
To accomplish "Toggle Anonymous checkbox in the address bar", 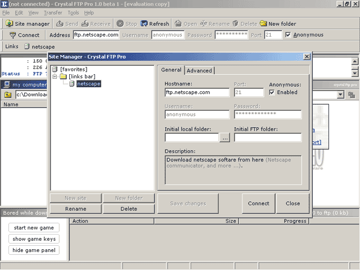I will [287, 35].
